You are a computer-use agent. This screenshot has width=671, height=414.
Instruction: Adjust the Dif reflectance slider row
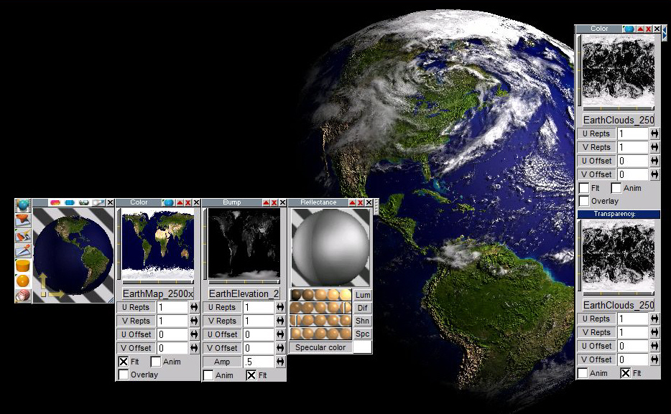(321, 308)
